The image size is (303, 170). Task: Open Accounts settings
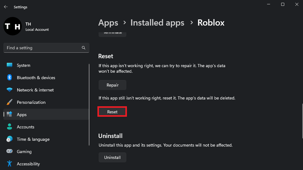46,127
